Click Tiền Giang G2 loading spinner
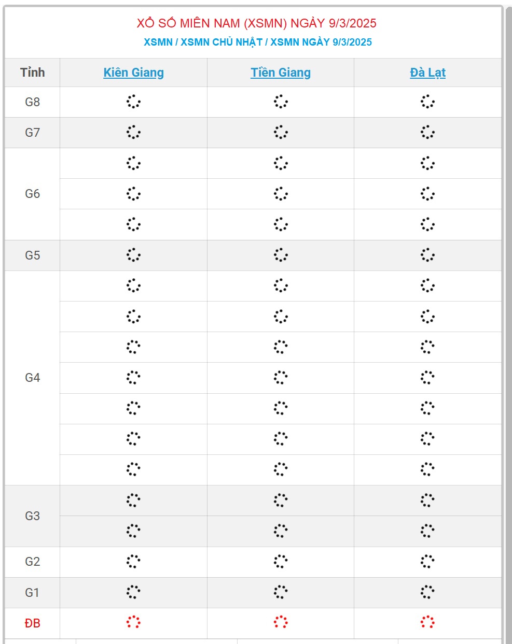Screen dimensions: 512x644 coord(281,561)
